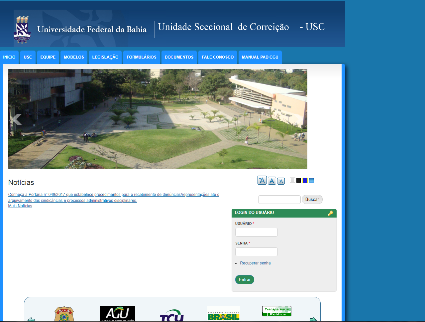Reset font size with the middle A icon

tap(272, 181)
